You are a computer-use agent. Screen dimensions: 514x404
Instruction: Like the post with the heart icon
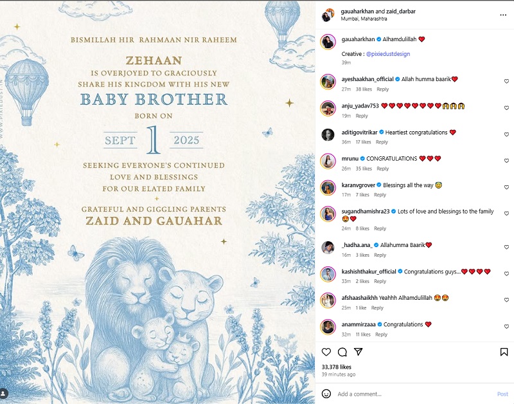coord(326,352)
